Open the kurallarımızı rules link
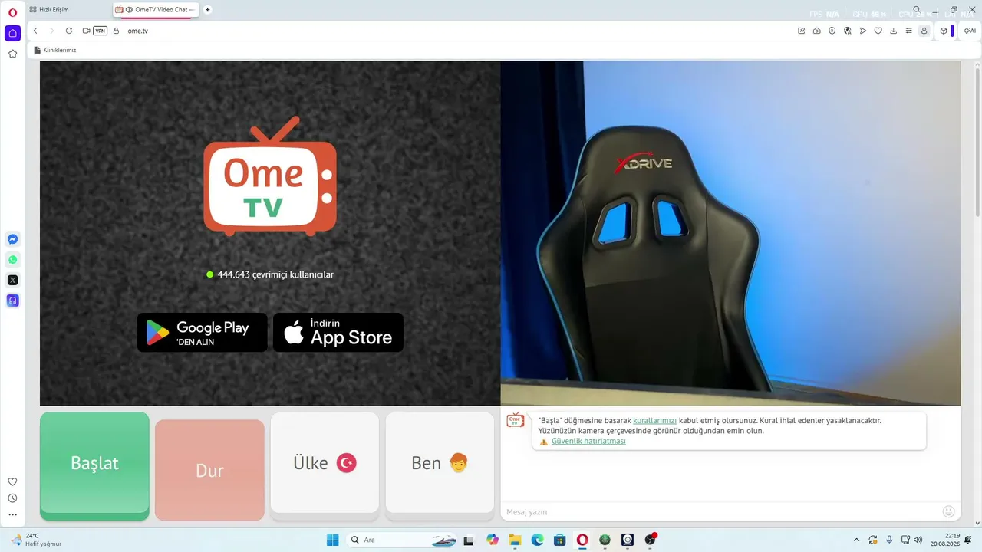The height and width of the screenshot is (552, 982). pyautogui.click(x=655, y=421)
